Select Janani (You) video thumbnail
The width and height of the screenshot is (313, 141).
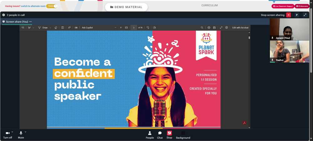click(290, 29)
